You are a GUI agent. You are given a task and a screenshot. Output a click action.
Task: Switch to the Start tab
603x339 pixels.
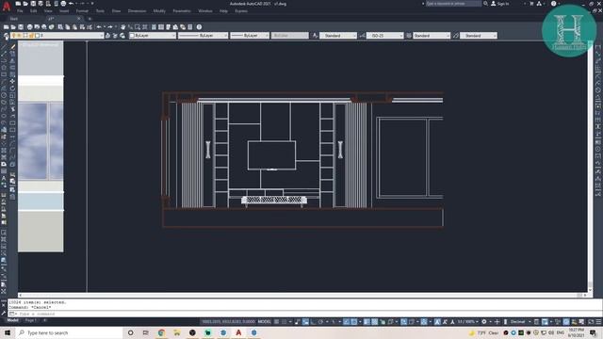pos(14,19)
